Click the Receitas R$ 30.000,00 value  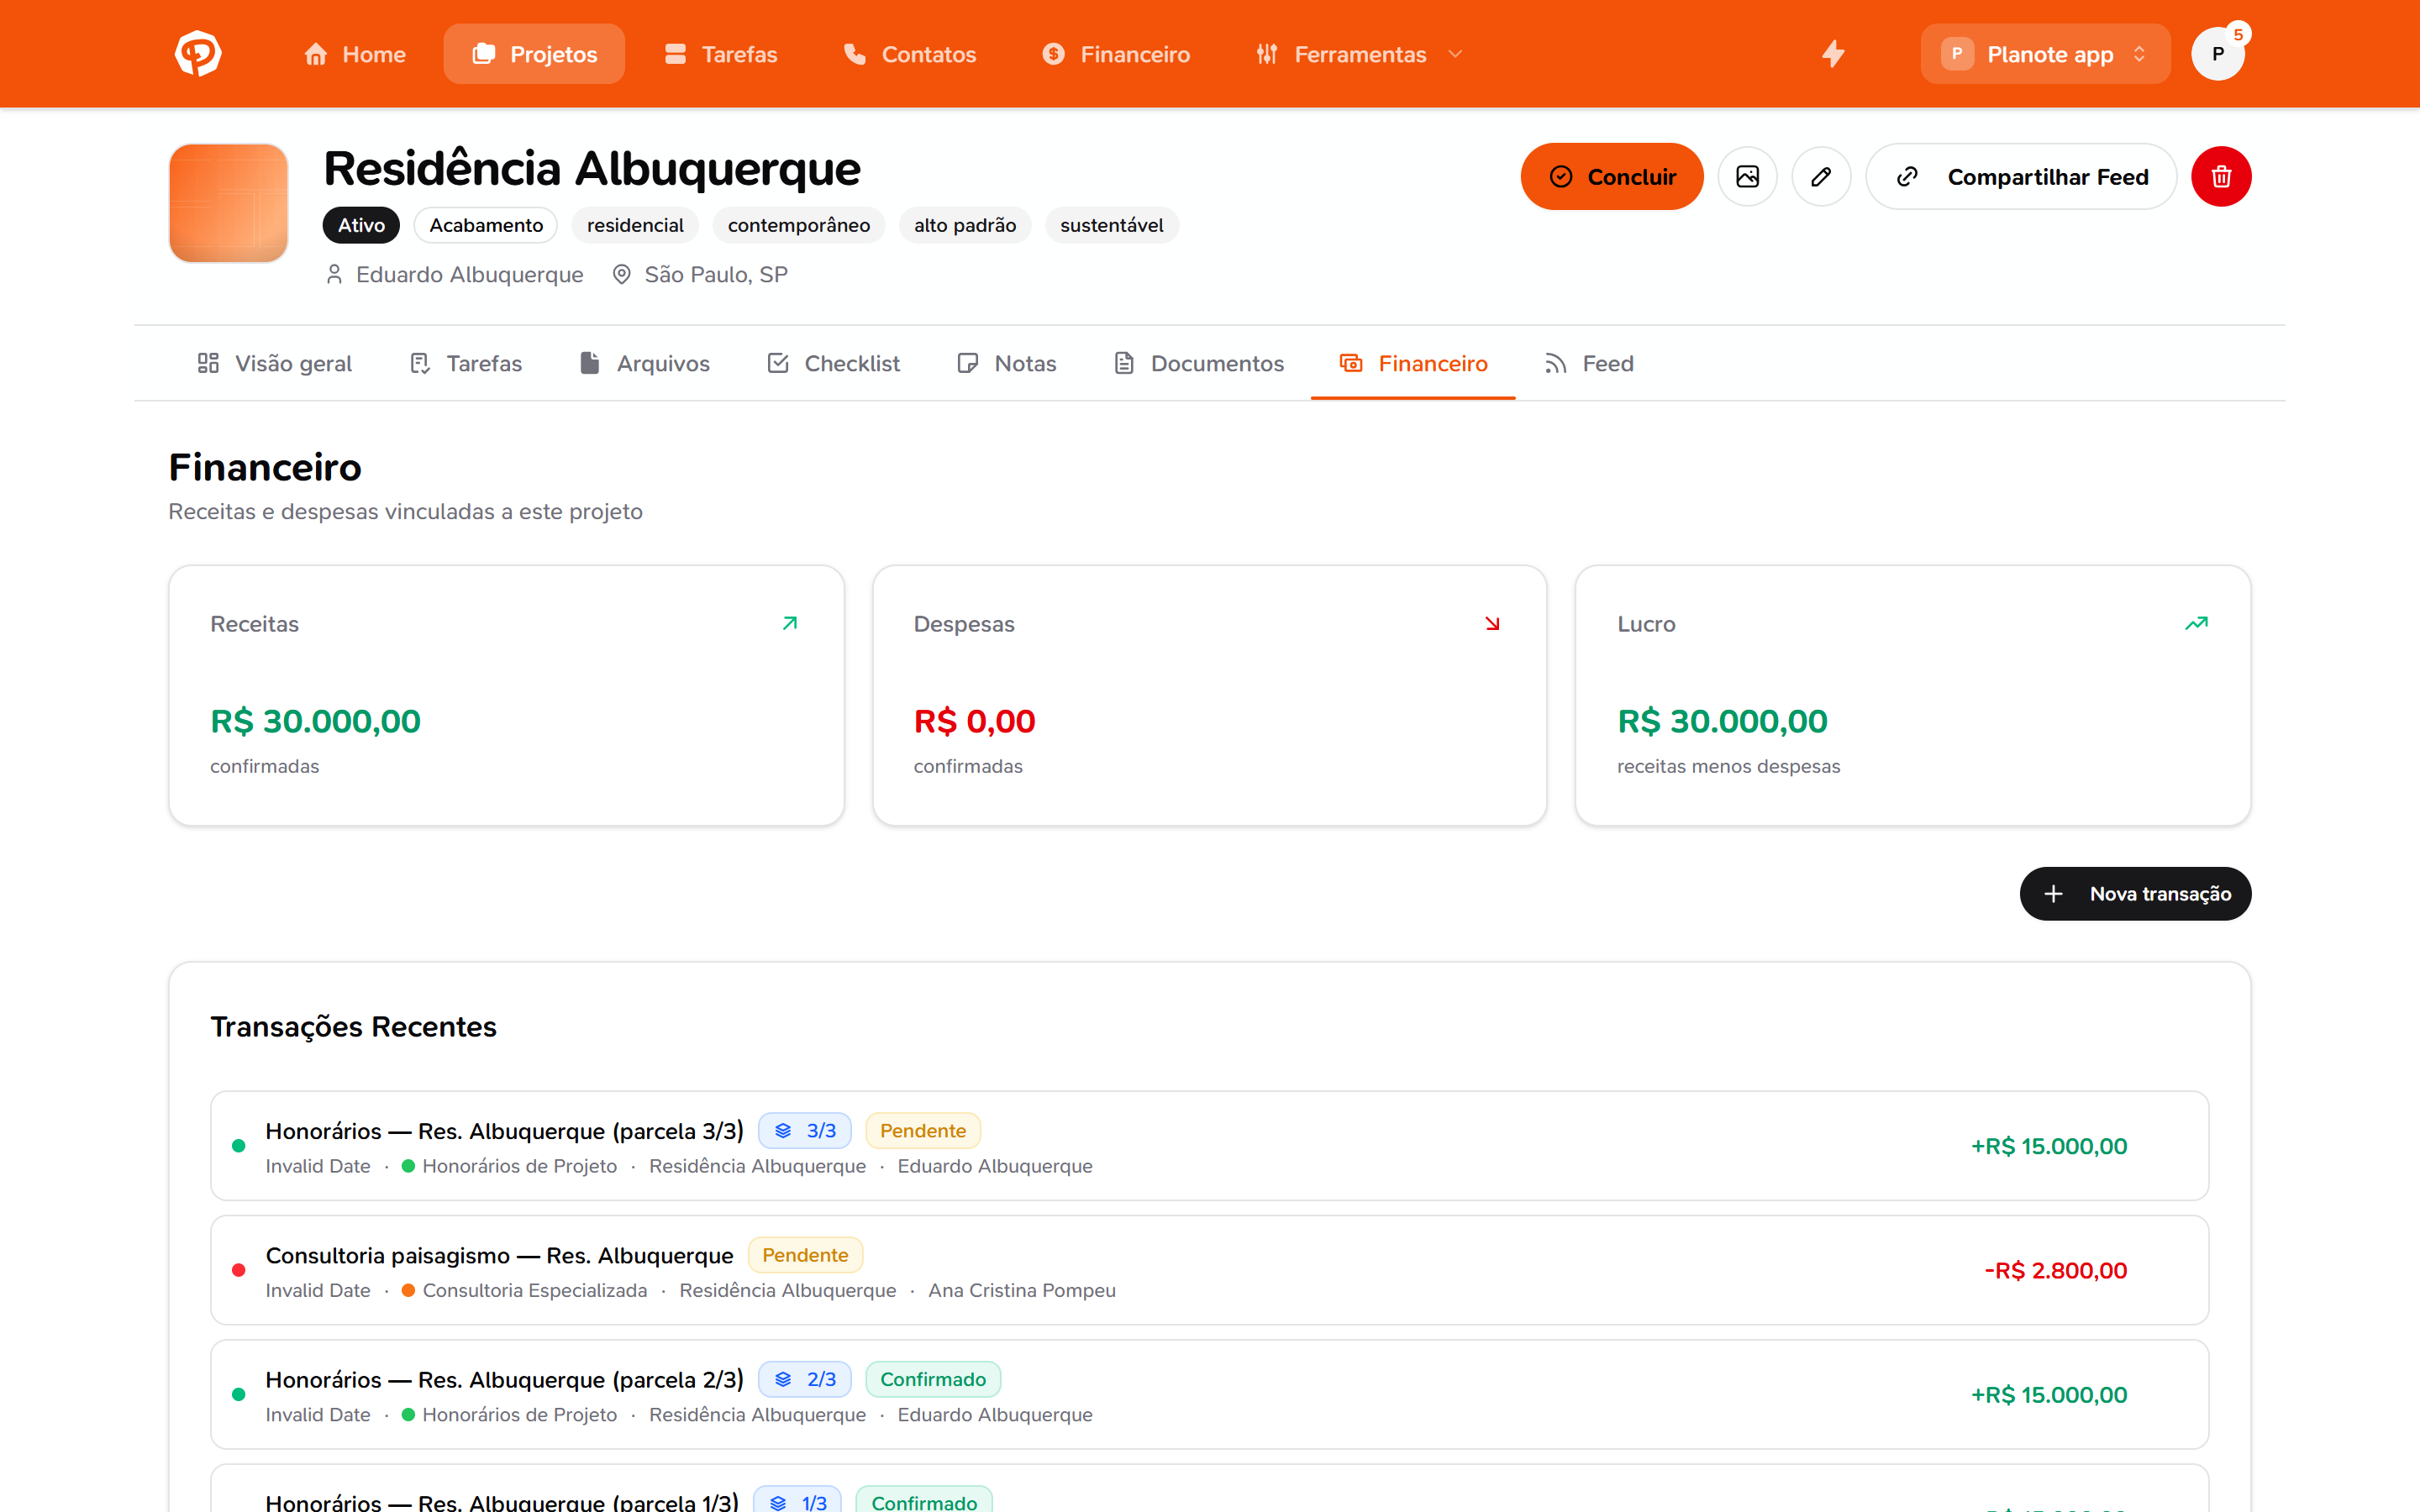pos(315,721)
